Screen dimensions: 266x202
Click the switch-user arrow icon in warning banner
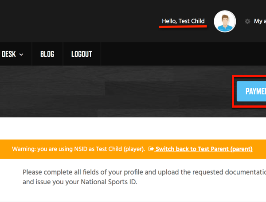151,149
